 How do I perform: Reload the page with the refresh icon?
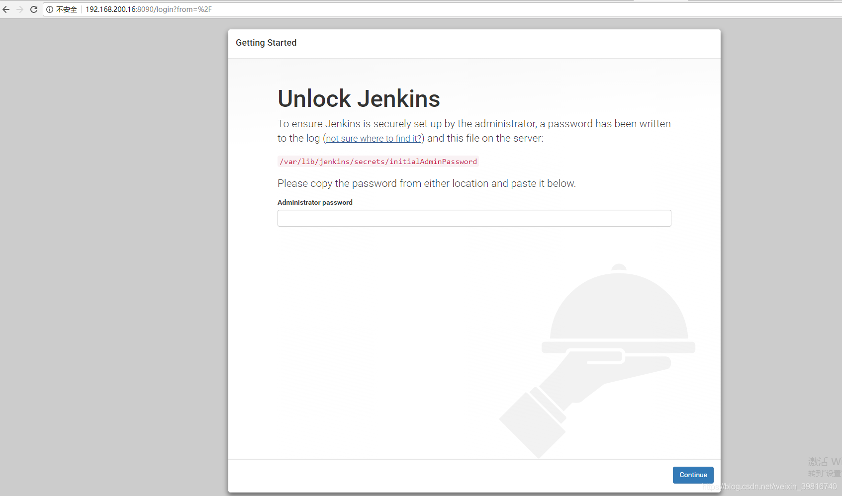pos(34,9)
